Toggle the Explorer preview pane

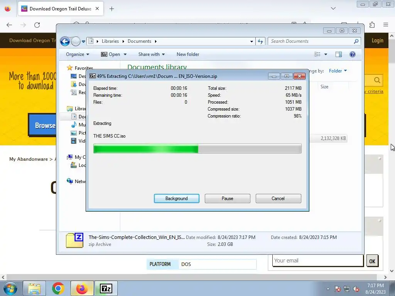(339, 54)
